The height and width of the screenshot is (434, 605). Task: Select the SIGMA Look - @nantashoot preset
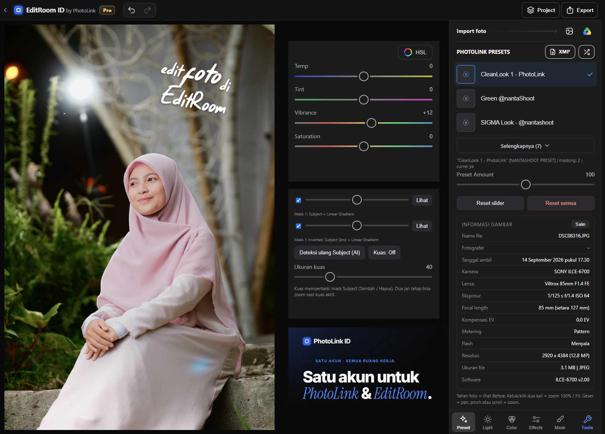coord(525,123)
